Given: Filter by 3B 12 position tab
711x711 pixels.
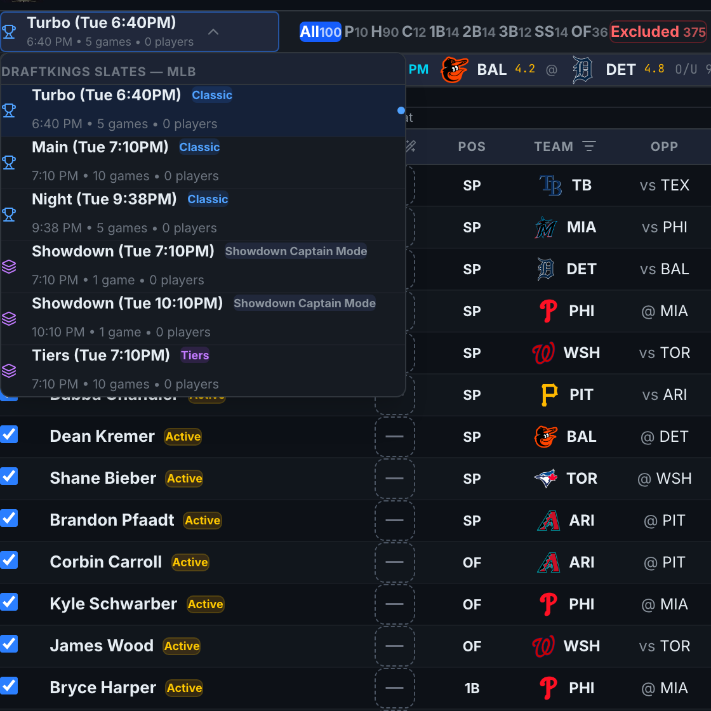Looking at the screenshot, I should (x=515, y=32).
